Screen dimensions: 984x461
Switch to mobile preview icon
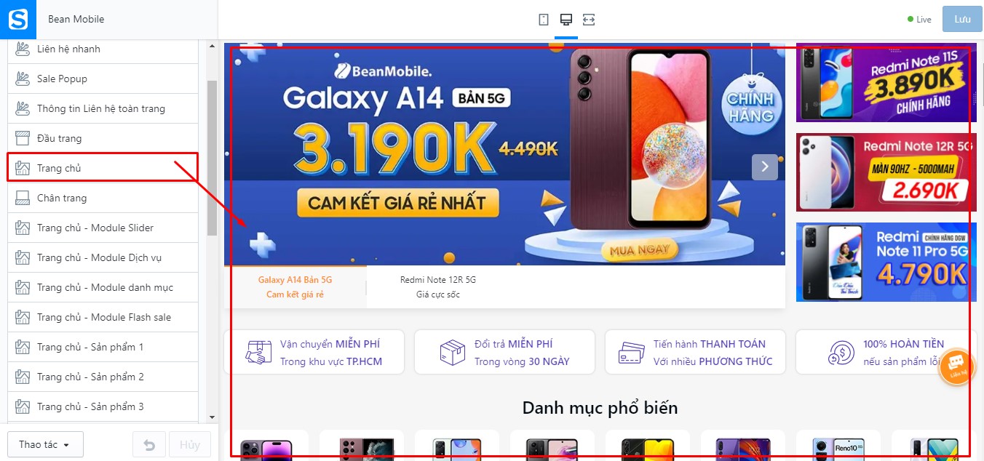(543, 20)
